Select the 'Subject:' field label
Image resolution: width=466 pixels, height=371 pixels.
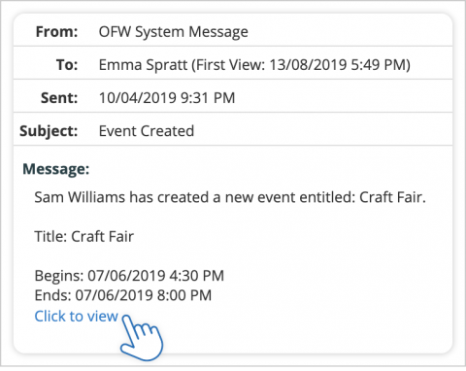click(x=49, y=131)
